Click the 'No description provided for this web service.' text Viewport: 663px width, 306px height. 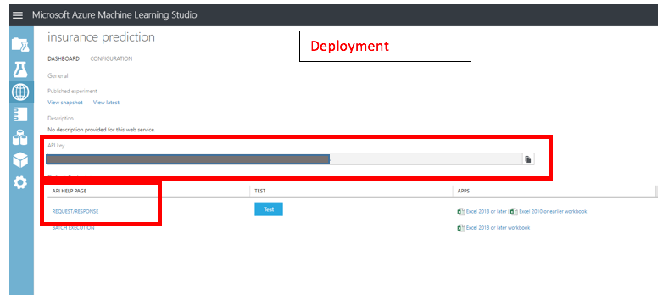click(102, 130)
